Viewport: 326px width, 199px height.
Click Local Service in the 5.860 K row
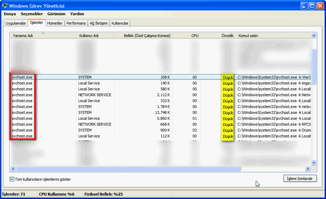point(89,118)
